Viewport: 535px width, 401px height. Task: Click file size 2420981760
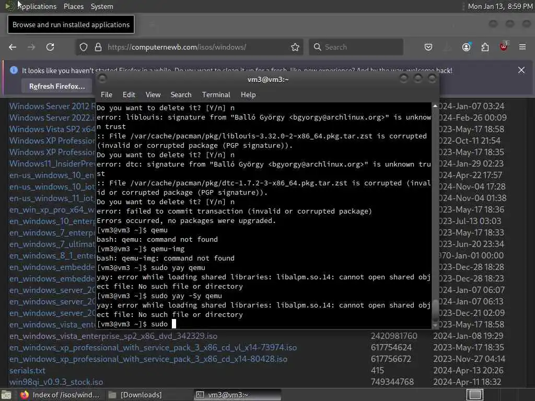click(x=394, y=336)
